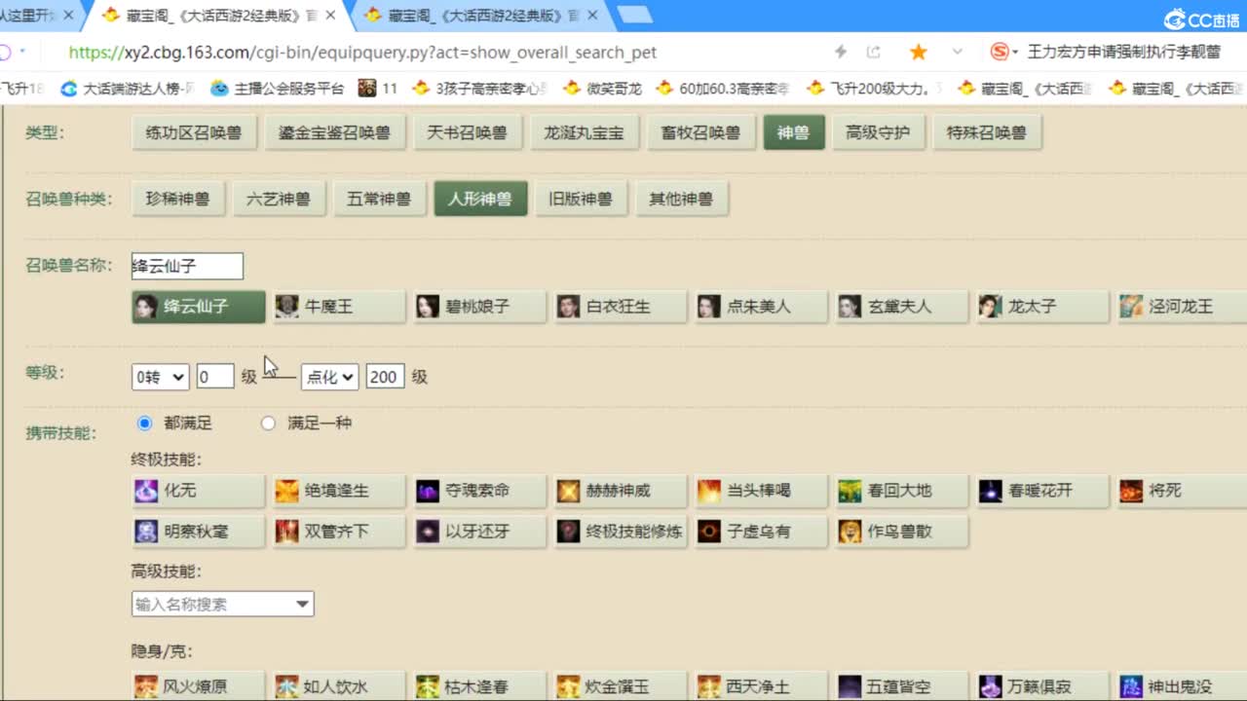The image size is (1247, 701).
Task: Open the 0转 level dropdown
Action: tap(160, 377)
